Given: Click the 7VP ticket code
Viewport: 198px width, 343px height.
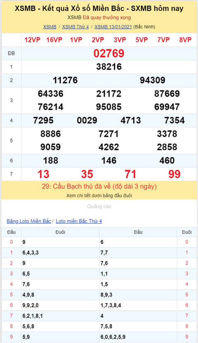Looking at the screenshot, I should (x=164, y=40).
